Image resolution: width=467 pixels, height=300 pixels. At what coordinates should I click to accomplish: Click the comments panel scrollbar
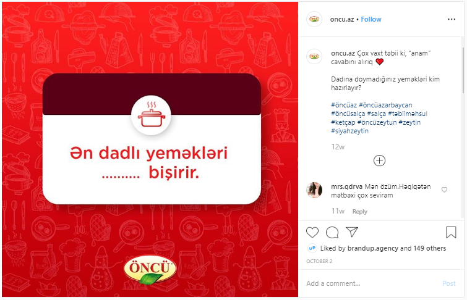point(463,70)
